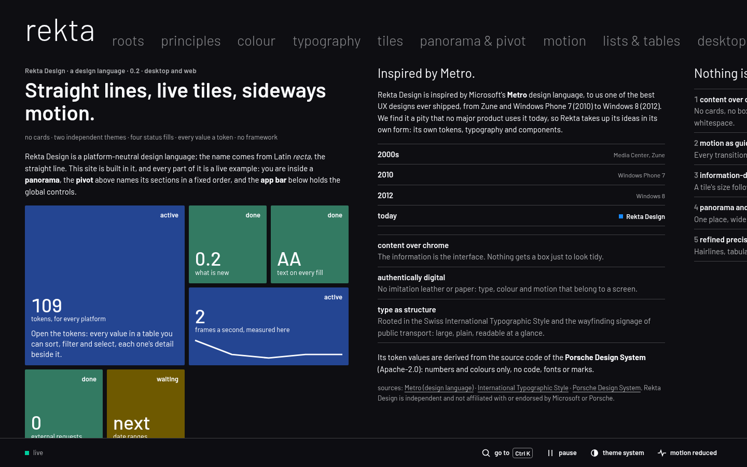747x467 pixels.
Task: Open go to command palette
Action: [x=507, y=453]
